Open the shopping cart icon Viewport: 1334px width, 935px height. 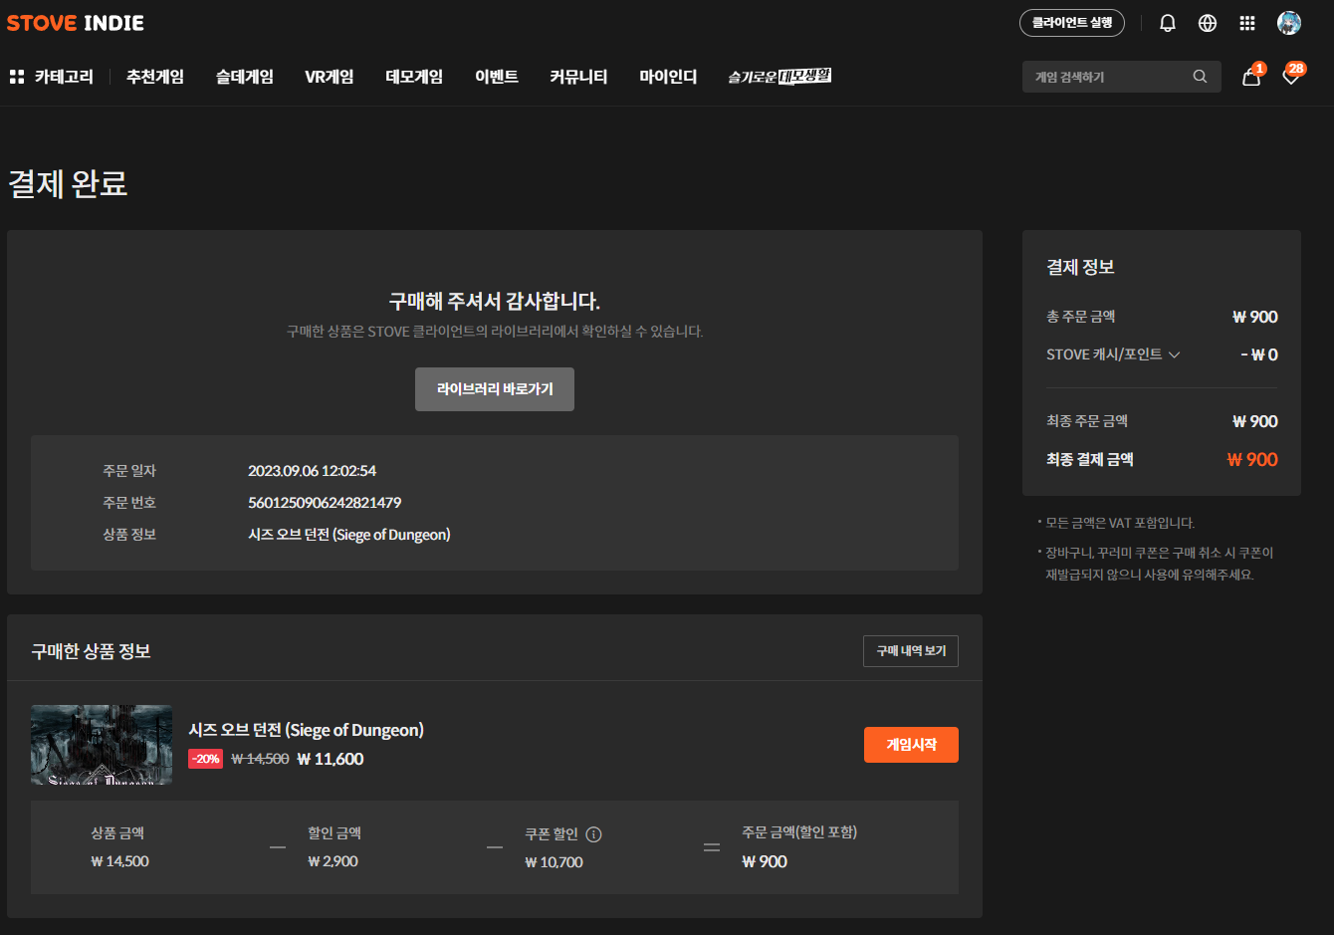(x=1251, y=77)
